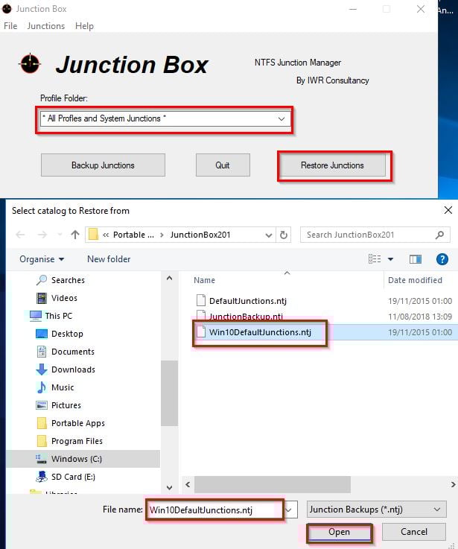Open the Junctions menu
Screen dimensions: 458x549
(46, 26)
